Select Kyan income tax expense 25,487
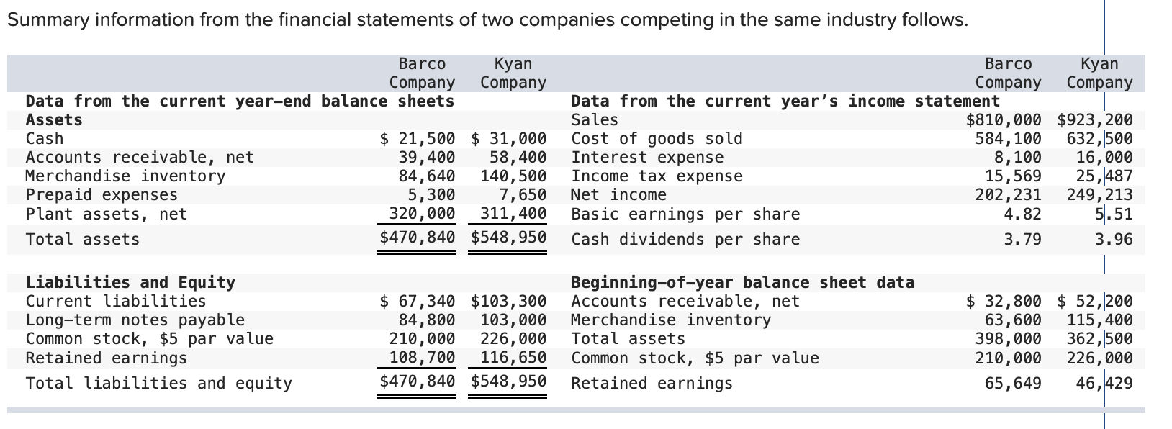The height and width of the screenshot is (429, 1172). 1104,176
